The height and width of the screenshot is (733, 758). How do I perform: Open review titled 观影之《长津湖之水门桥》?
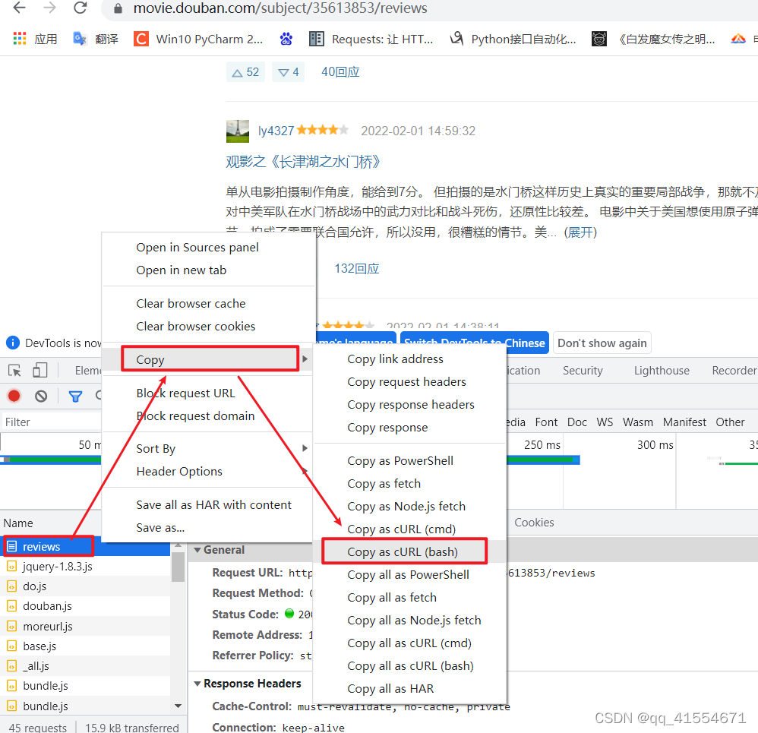pyautogui.click(x=303, y=162)
